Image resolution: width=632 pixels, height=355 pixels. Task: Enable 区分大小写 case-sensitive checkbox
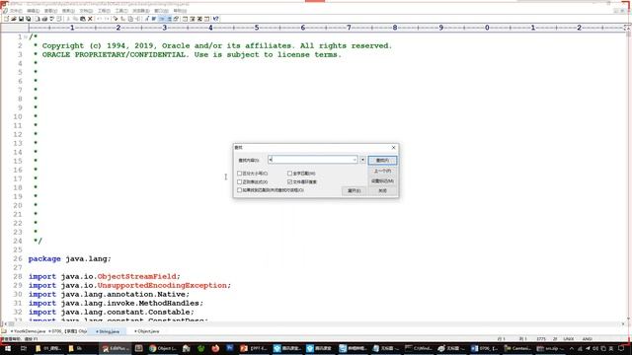tap(239, 174)
